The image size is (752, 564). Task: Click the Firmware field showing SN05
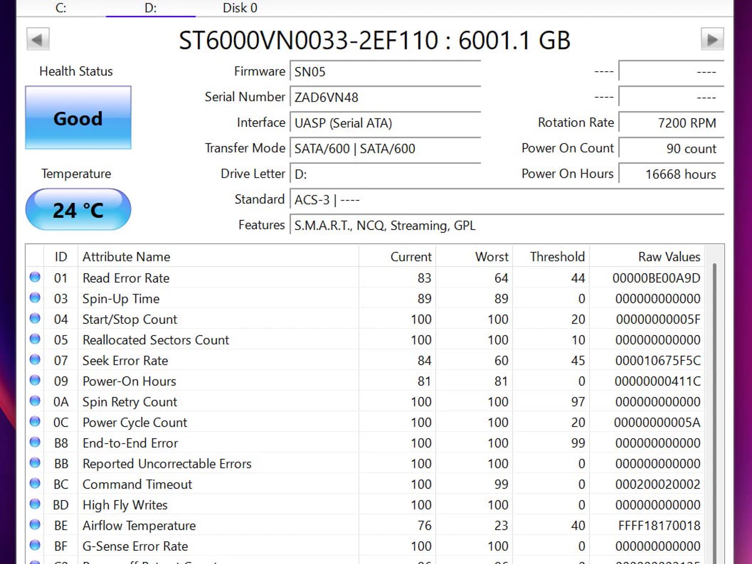(x=385, y=71)
